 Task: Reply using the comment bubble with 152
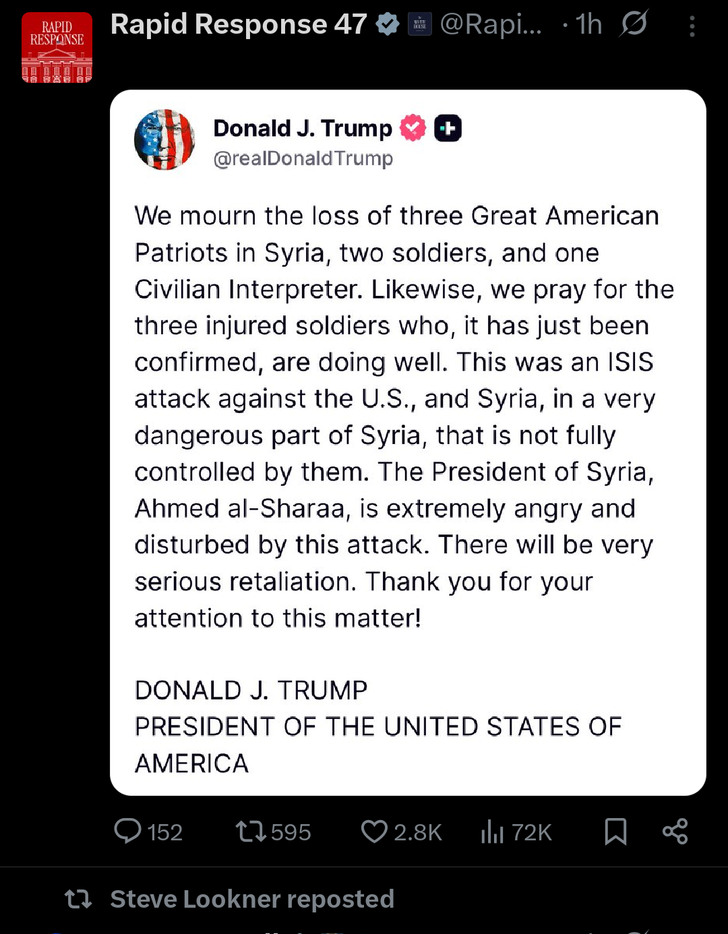point(148,832)
